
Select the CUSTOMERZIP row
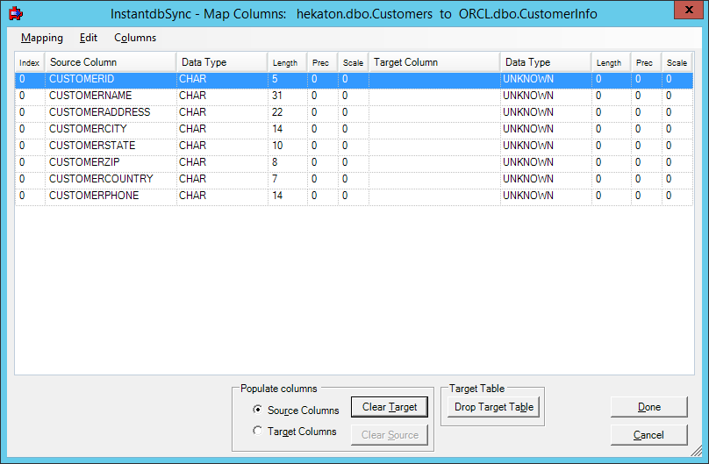coord(354,162)
